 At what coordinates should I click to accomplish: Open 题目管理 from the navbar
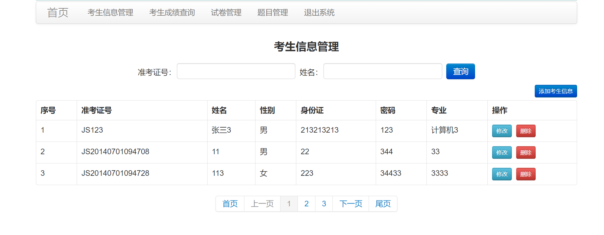[272, 13]
